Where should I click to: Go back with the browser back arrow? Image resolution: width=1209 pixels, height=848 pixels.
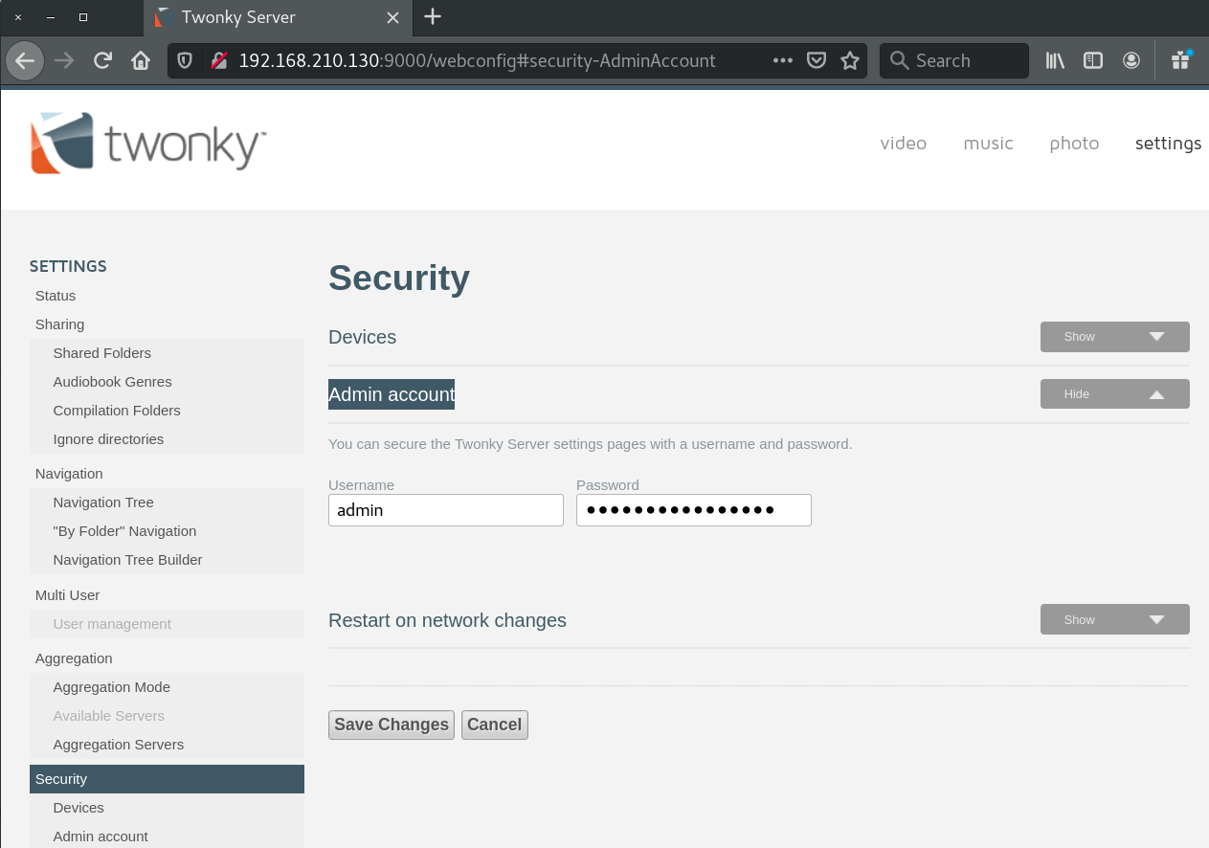(x=25, y=60)
